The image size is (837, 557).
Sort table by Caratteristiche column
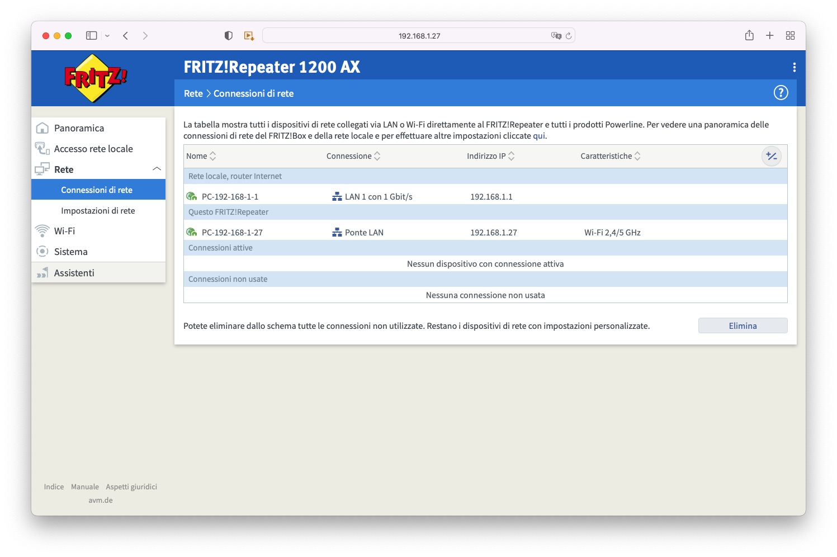(x=611, y=156)
